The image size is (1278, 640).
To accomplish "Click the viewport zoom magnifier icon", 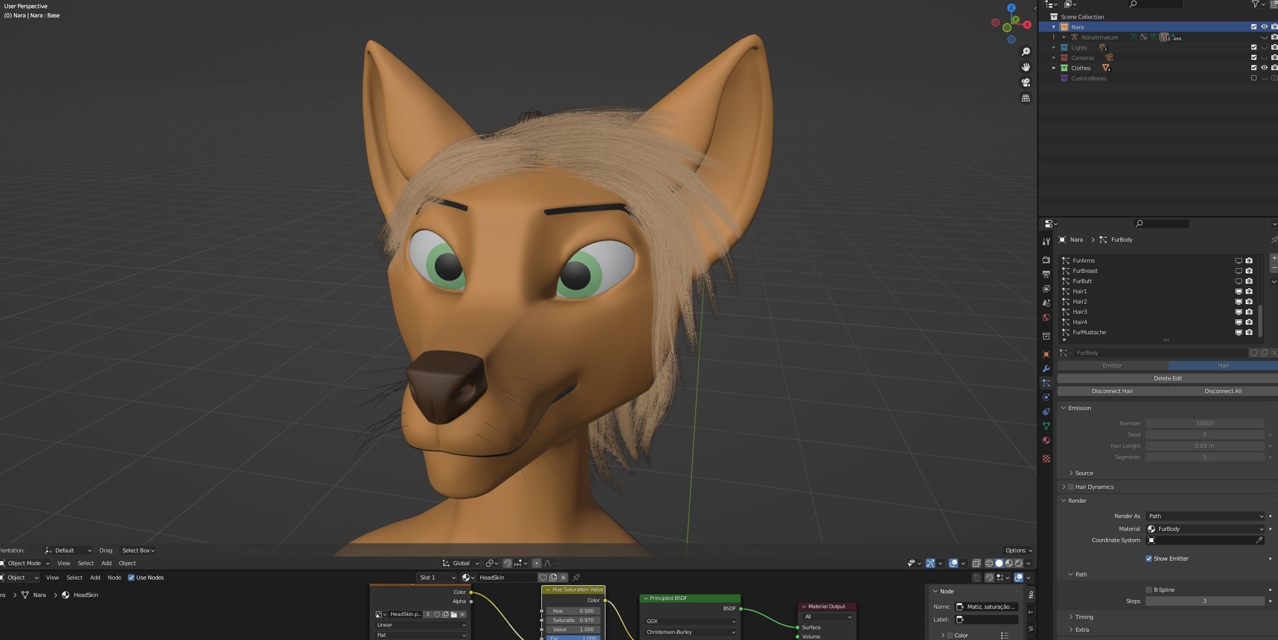I will 1025,52.
